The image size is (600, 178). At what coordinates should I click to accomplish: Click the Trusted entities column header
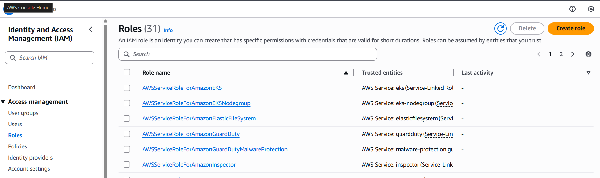point(382,73)
